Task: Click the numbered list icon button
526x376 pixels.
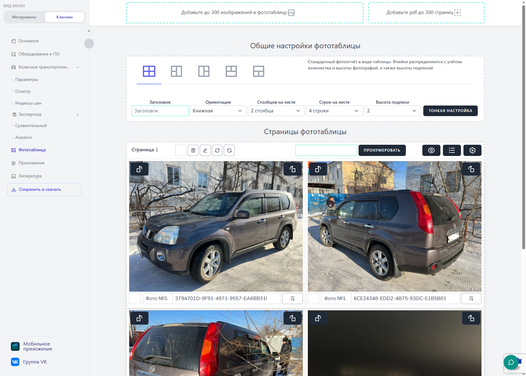Action: 452,150
